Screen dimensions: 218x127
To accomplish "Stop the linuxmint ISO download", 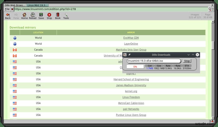I will tap(187, 61).
